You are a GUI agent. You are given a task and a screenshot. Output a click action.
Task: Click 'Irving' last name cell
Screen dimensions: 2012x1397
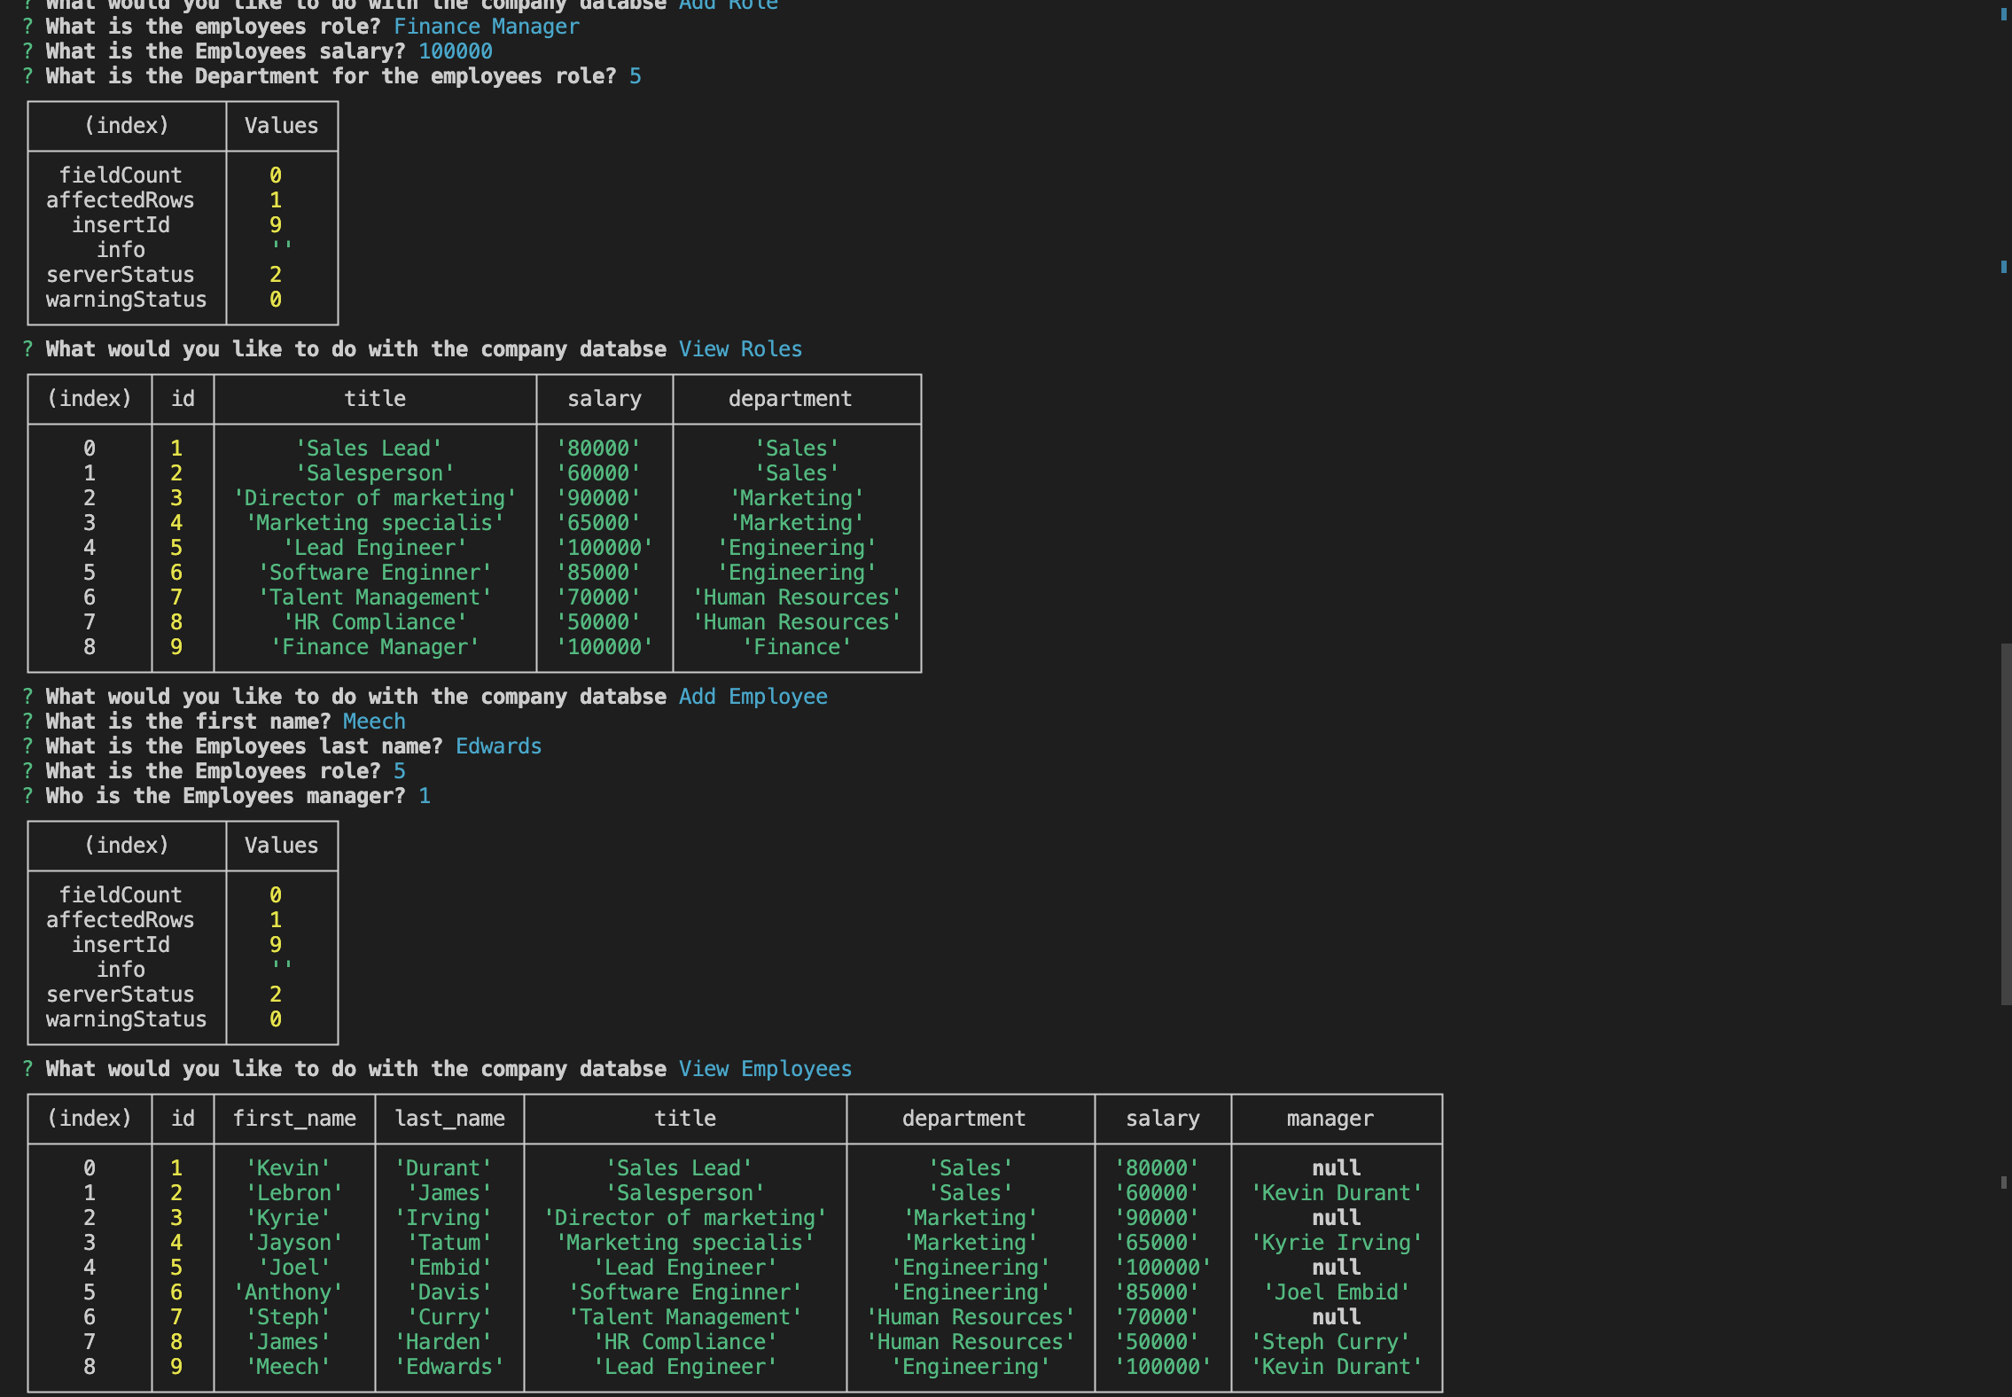coord(443,1218)
